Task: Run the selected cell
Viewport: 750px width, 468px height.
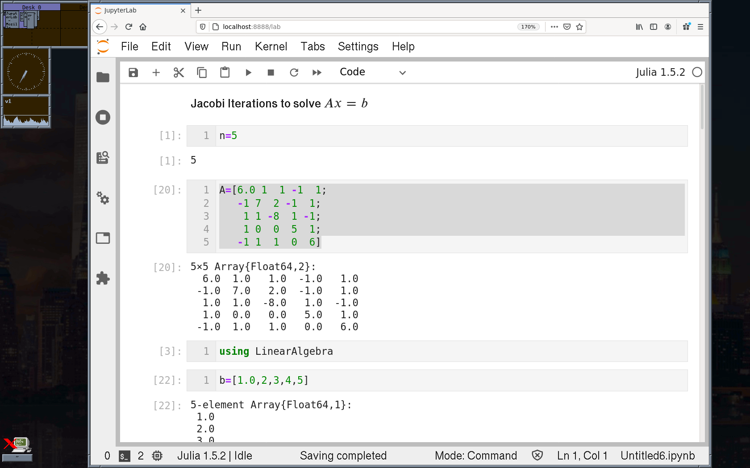Action: [x=248, y=72]
